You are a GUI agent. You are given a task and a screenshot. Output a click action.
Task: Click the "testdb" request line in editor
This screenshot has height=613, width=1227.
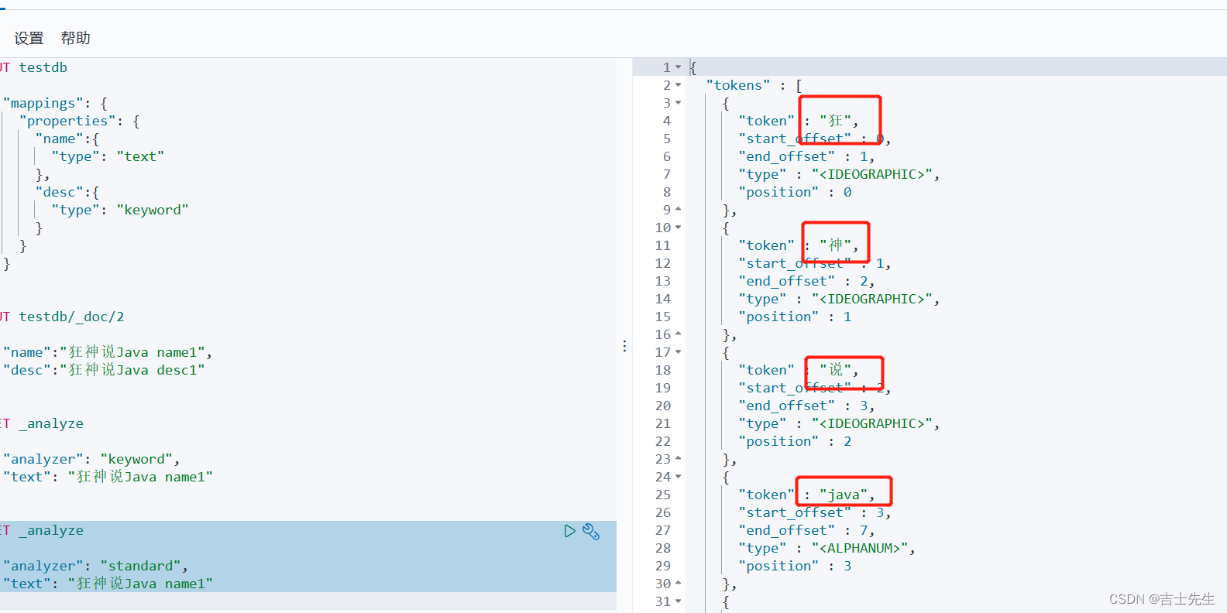[x=33, y=67]
